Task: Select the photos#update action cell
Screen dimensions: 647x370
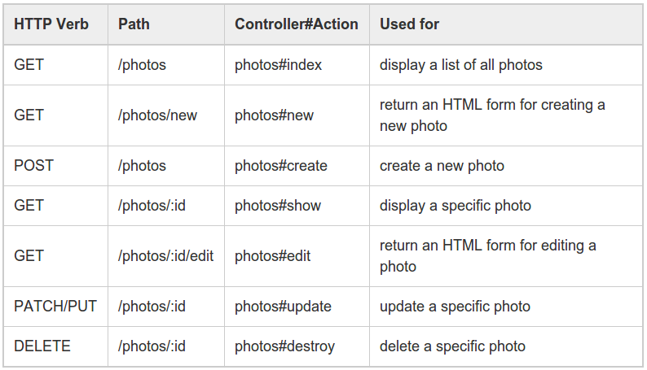Action: point(283,307)
